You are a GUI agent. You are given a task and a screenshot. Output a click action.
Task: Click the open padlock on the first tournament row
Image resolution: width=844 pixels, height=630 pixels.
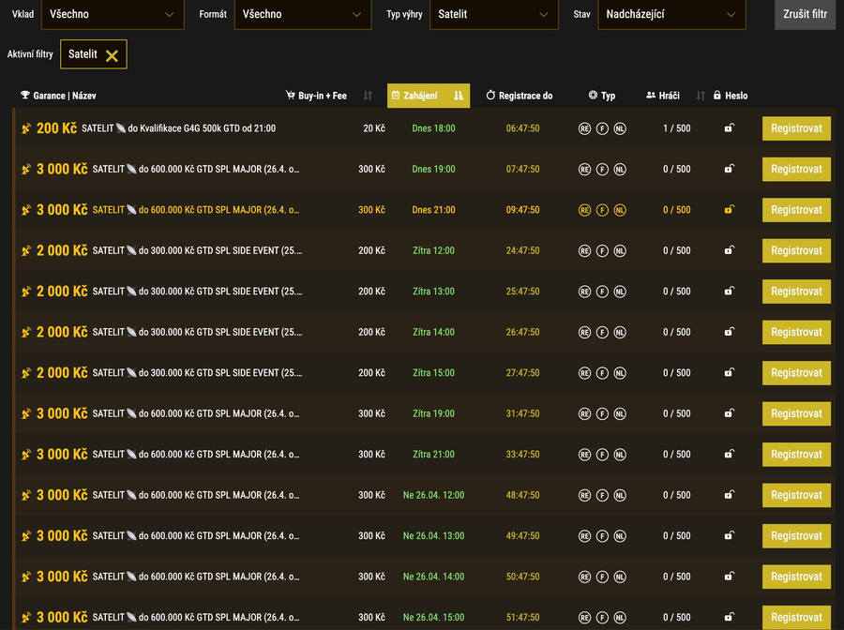point(729,128)
